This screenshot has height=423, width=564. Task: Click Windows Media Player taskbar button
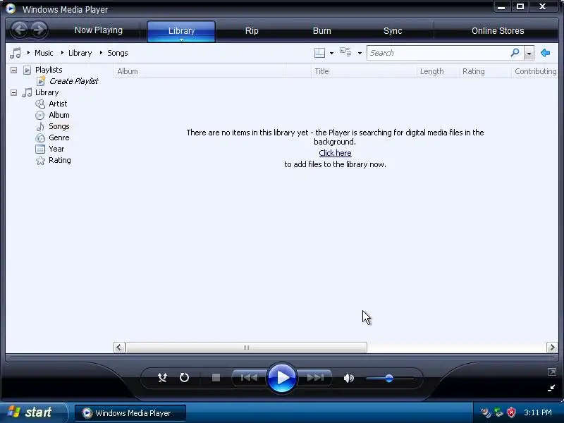point(130,413)
